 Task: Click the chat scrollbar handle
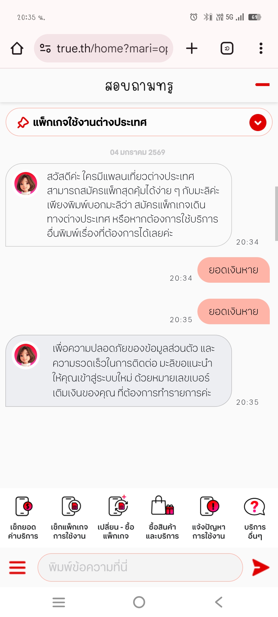tap(276, 214)
